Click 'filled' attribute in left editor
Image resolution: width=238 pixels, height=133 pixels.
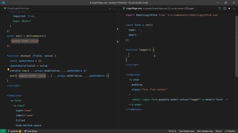[20, 120]
